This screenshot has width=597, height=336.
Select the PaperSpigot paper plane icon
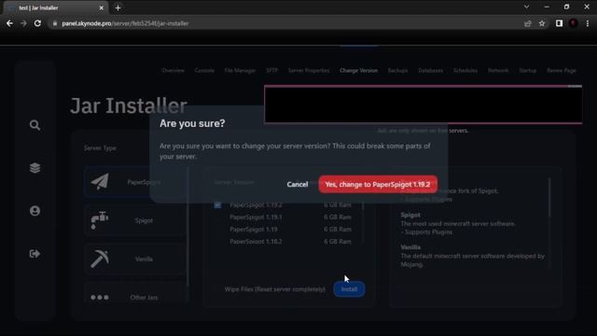[x=100, y=182]
